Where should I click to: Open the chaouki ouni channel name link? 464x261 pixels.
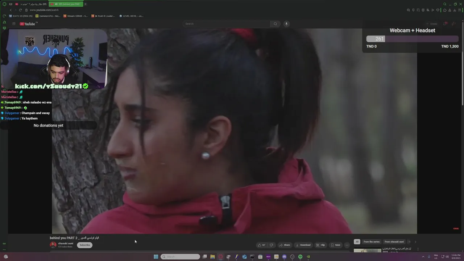(x=66, y=243)
